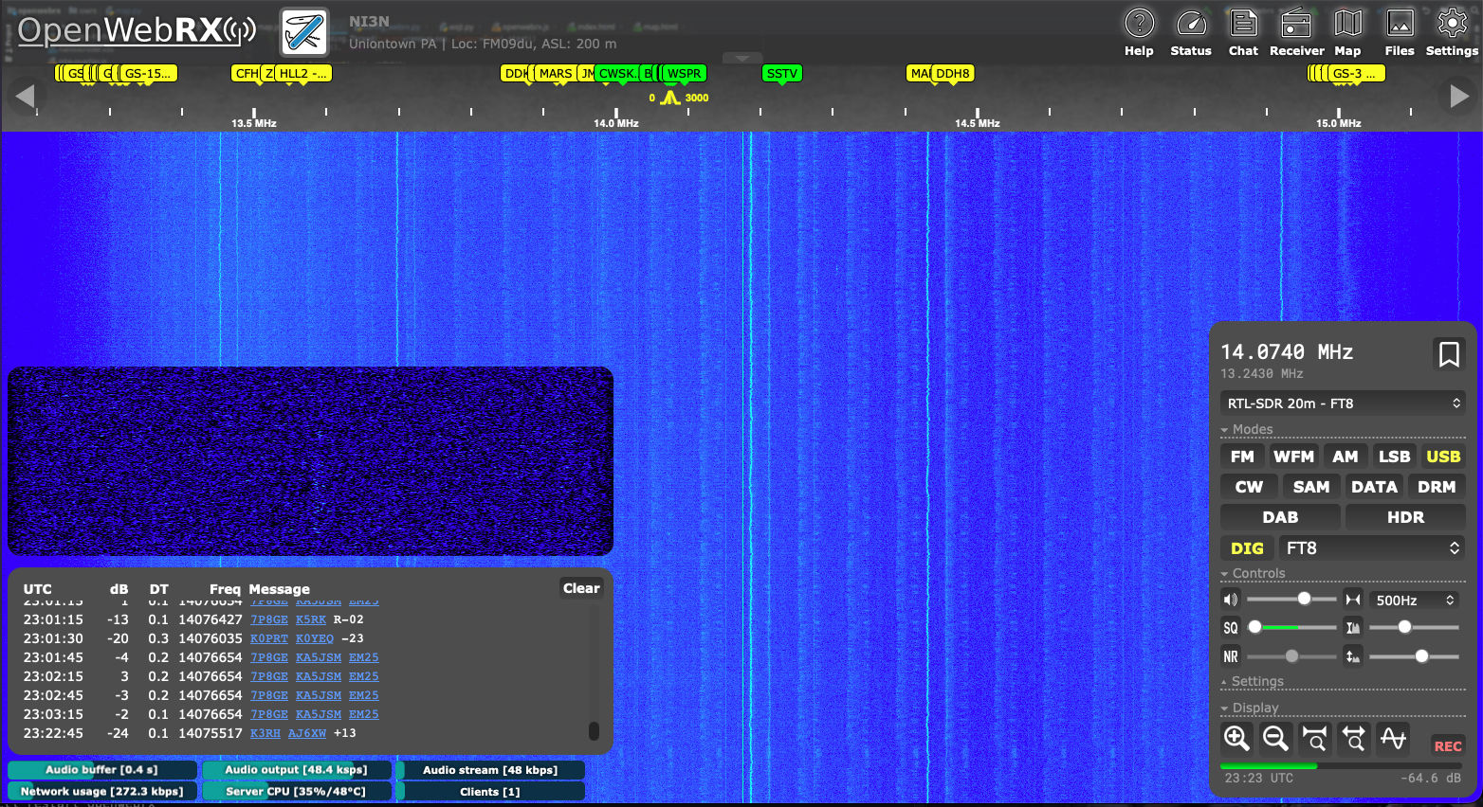Screen dimensions: 1483x807
Task: Jump to the WSPR bookmark marker
Action: coord(684,74)
